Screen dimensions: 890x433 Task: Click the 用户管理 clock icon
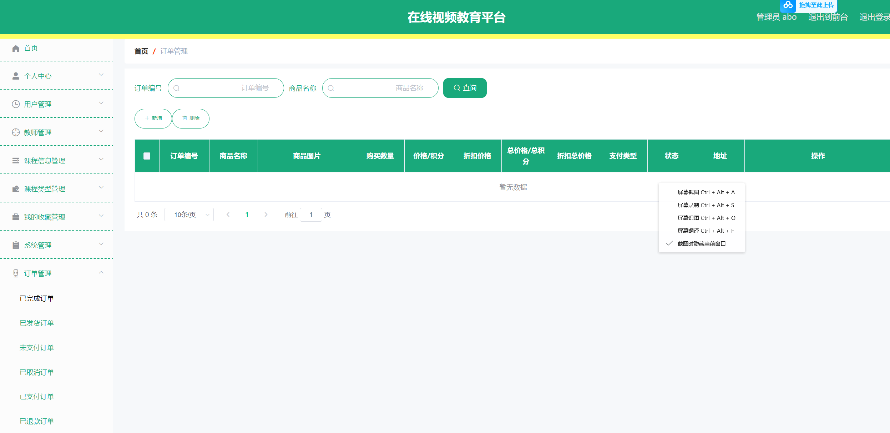[x=16, y=104]
